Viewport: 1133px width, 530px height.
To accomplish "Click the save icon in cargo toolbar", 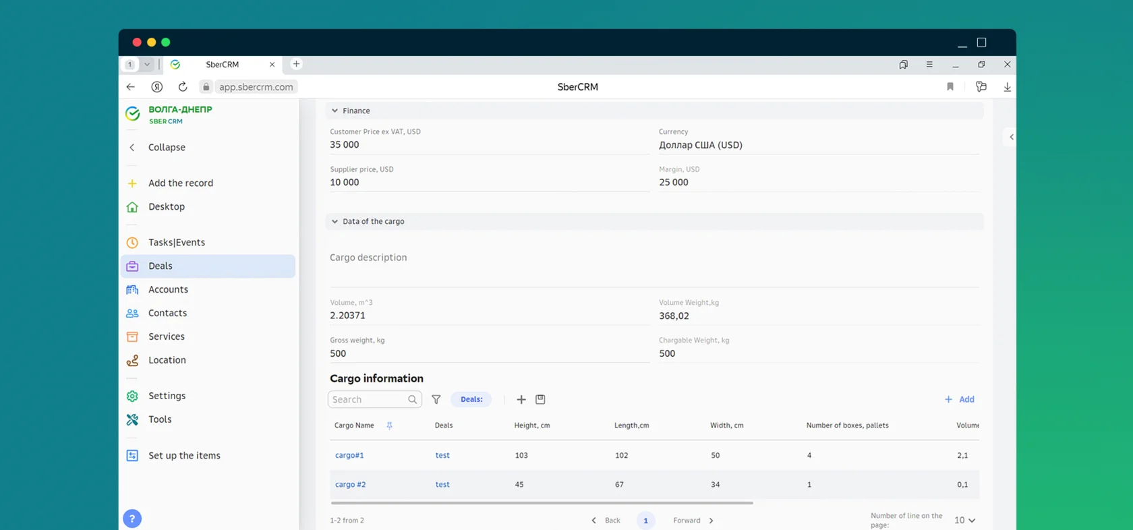I will (x=540, y=399).
